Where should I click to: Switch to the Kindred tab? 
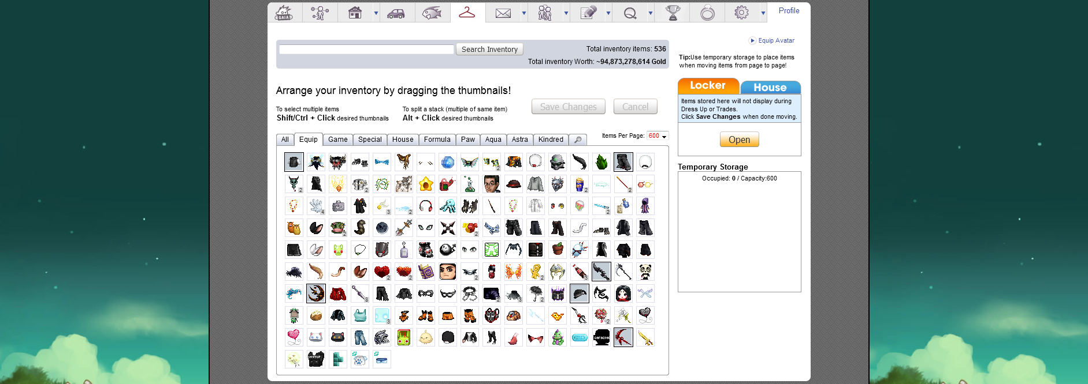[x=551, y=140]
